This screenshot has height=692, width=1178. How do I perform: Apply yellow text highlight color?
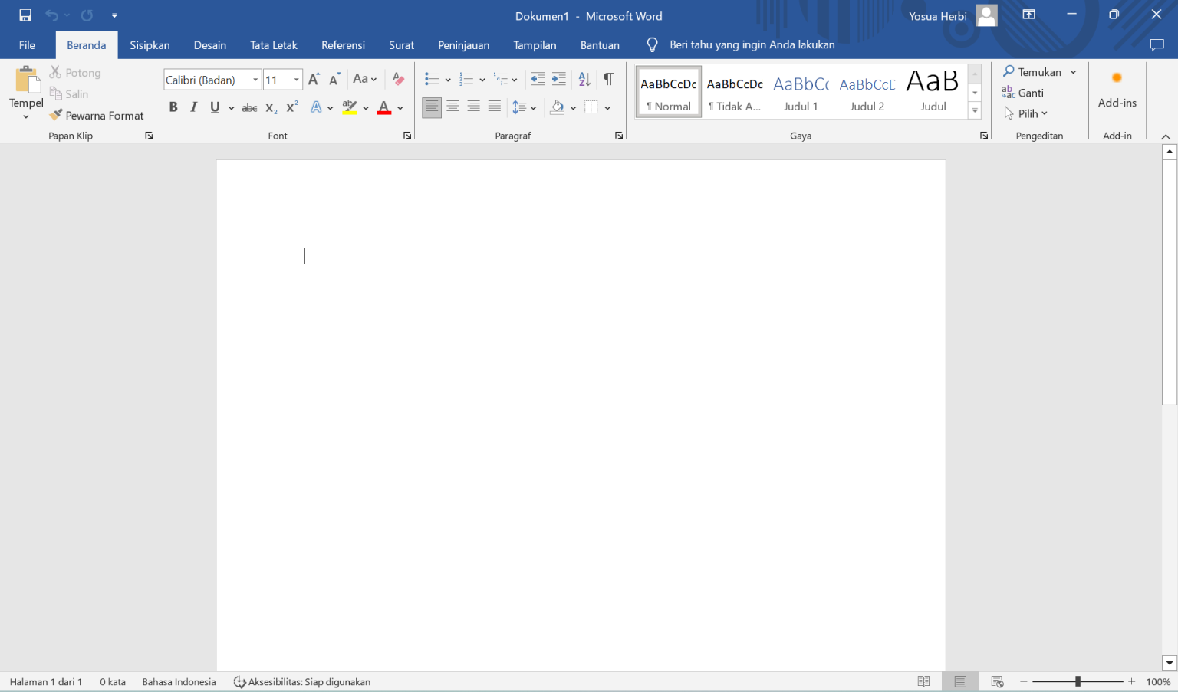click(350, 107)
